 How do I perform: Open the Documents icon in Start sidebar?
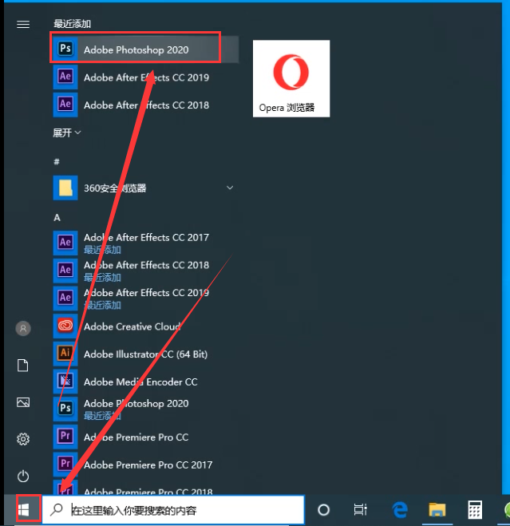[x=23, y=366]
